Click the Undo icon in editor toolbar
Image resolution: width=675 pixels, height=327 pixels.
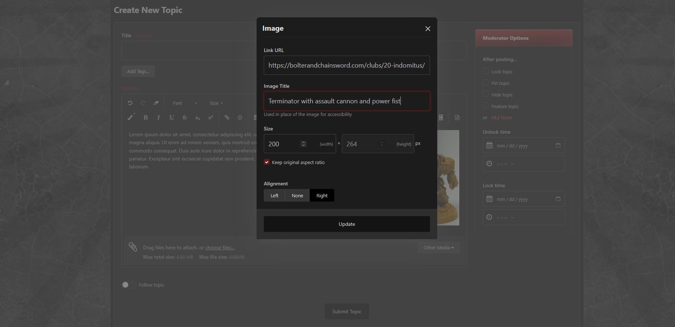coord(130,103)
